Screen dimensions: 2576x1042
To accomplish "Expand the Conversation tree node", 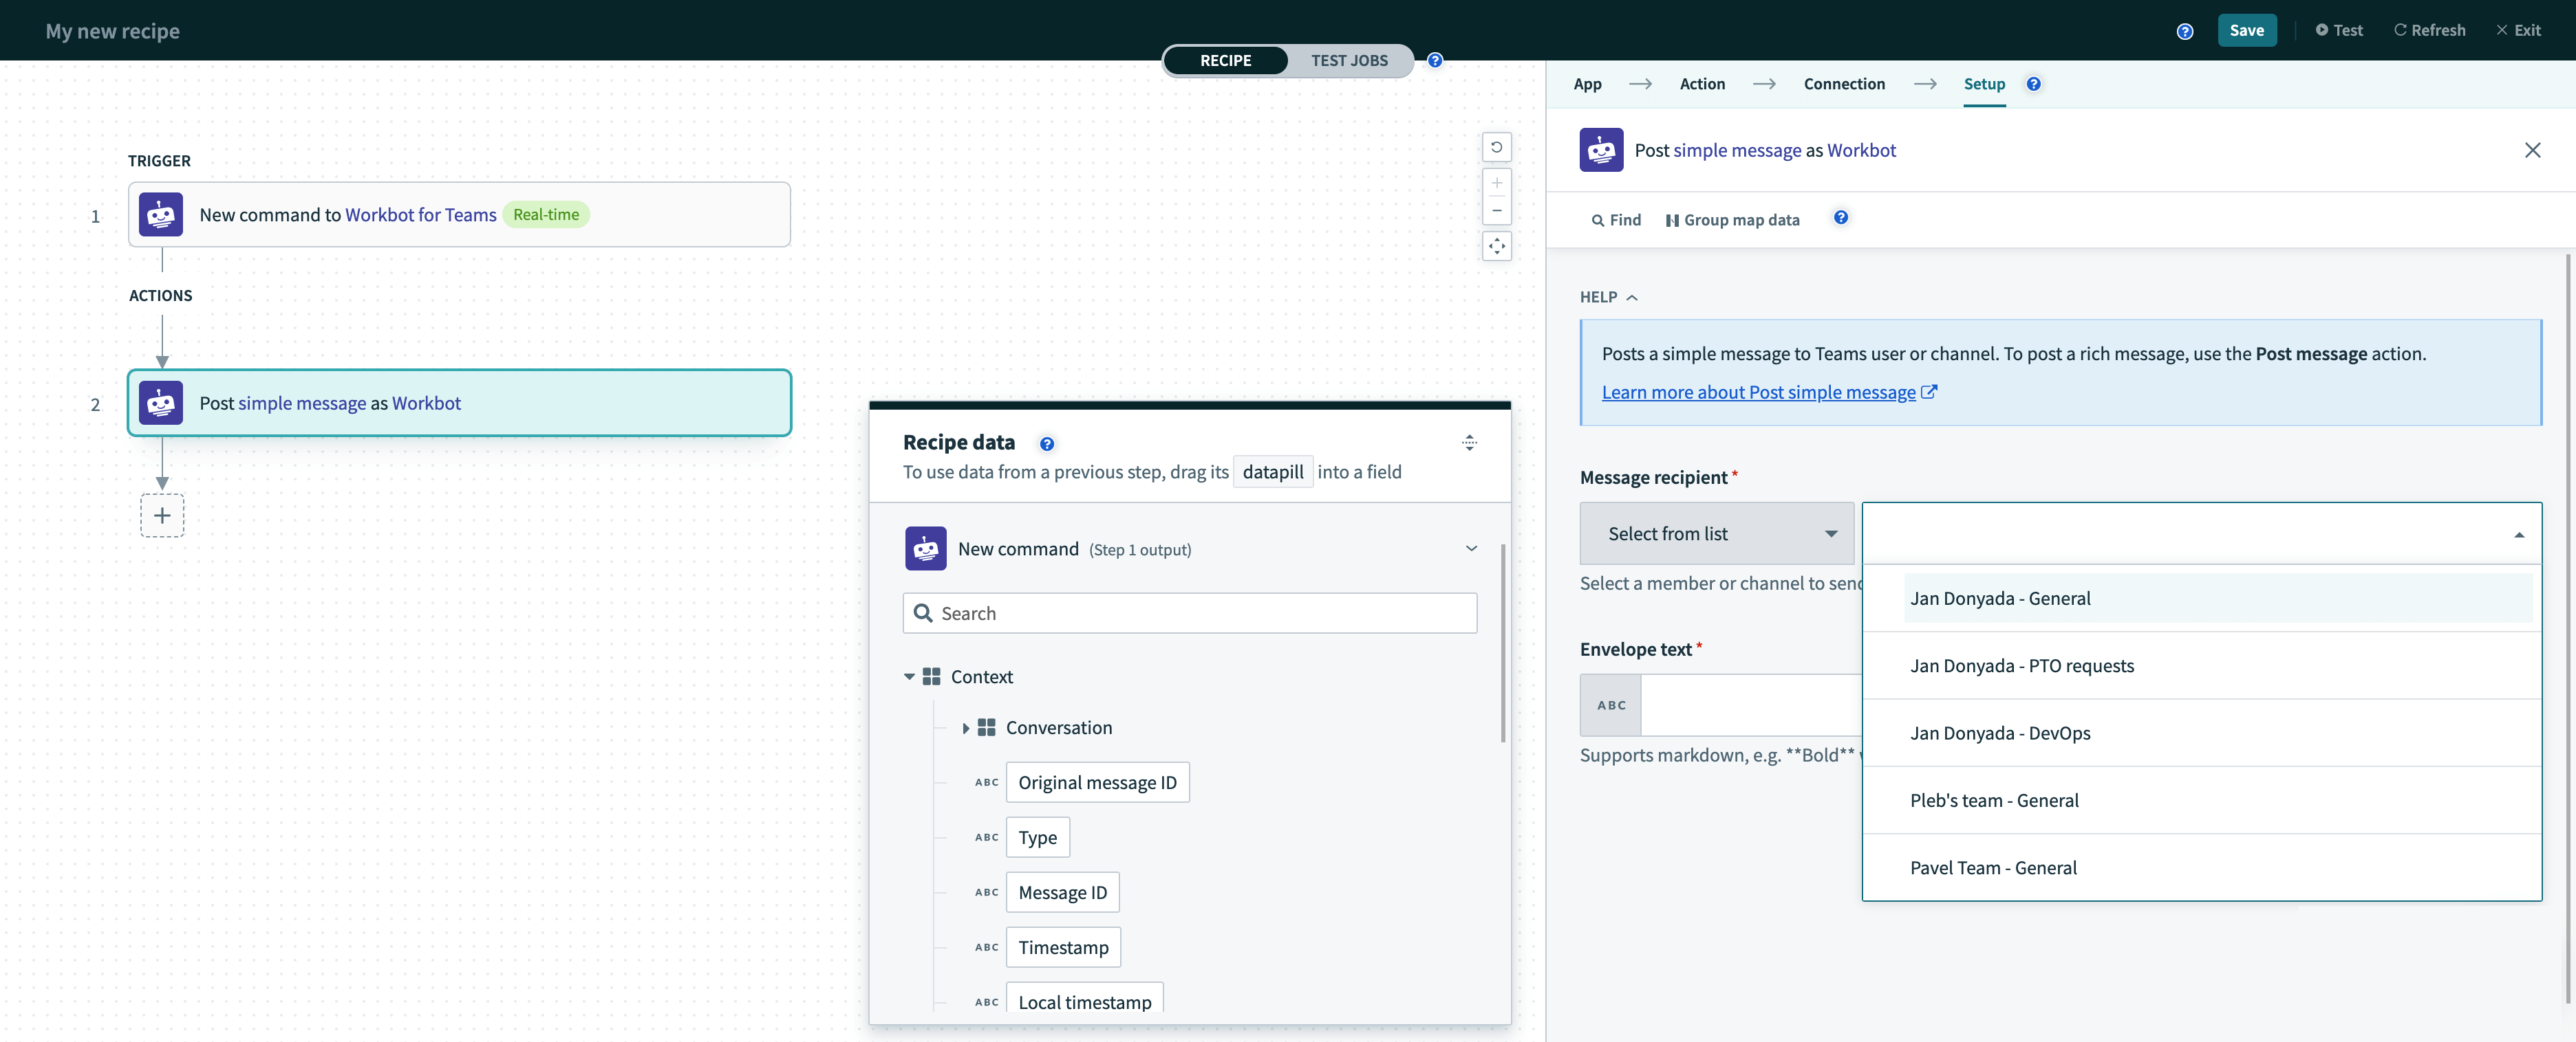I will (x=965, y=729).
